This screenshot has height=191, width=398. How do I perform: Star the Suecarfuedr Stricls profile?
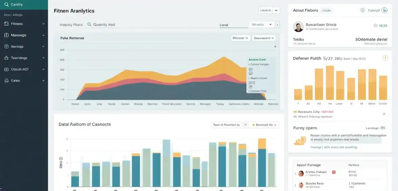[375, 26]
